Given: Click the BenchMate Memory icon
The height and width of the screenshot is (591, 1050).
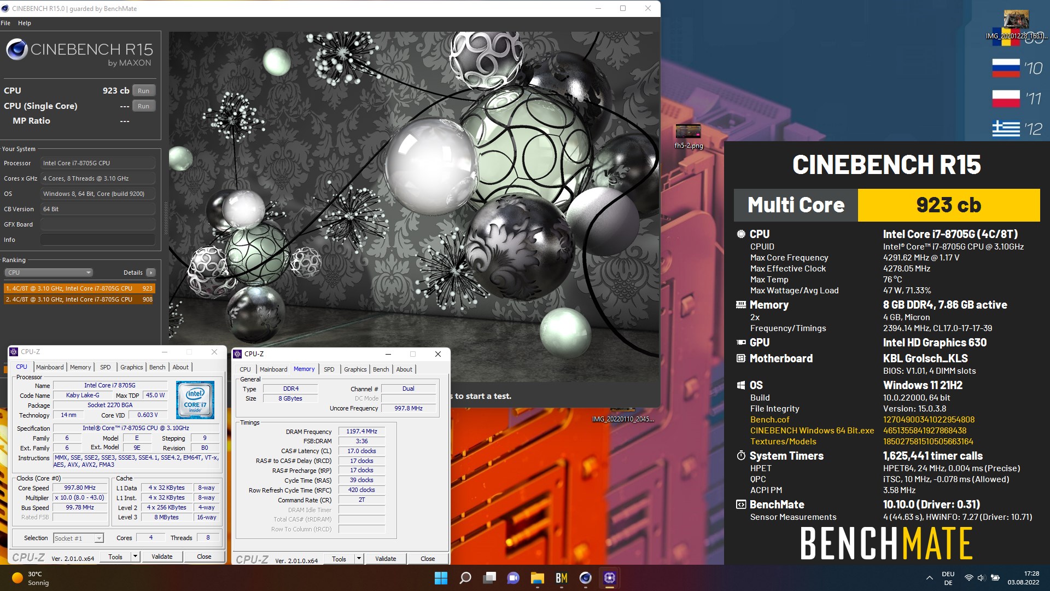Looking at the screenshot, I should tap(741, 305).
